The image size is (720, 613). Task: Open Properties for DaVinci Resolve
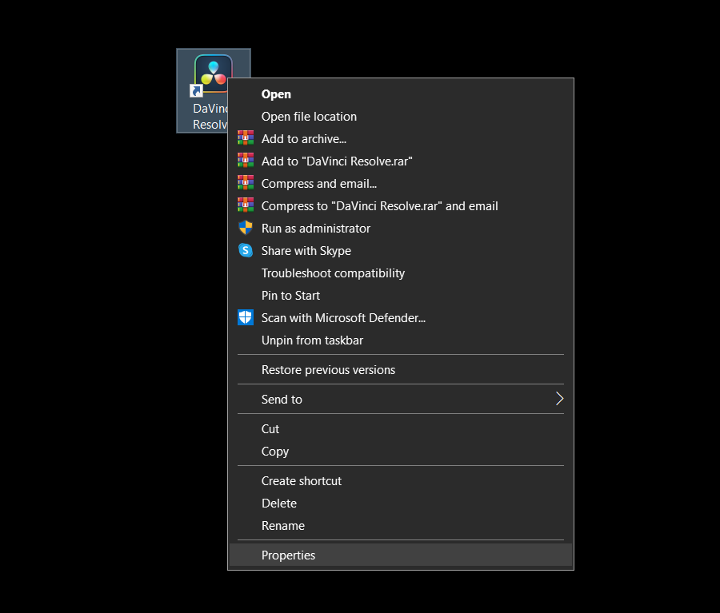point(288,555)
